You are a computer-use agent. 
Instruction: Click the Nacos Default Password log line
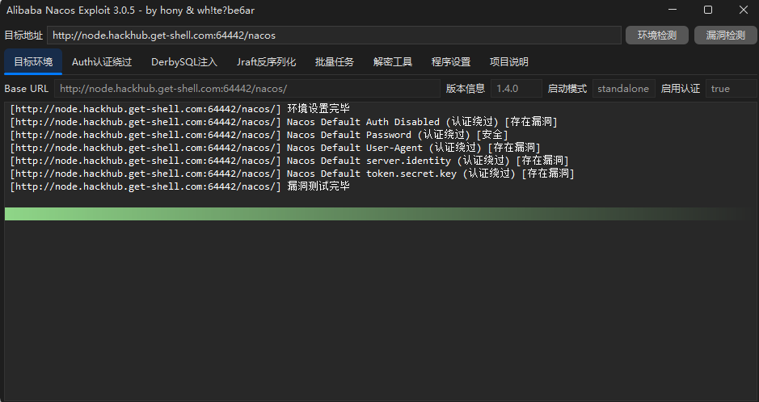coord(259,135)
